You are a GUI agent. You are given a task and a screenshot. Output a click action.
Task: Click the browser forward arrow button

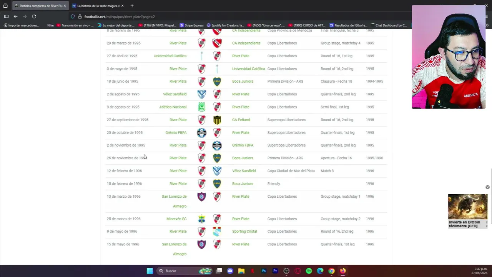tap(25, 17)
